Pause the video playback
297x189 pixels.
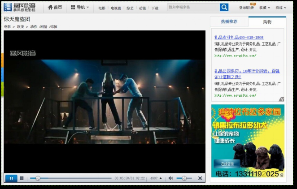(11, 178)
